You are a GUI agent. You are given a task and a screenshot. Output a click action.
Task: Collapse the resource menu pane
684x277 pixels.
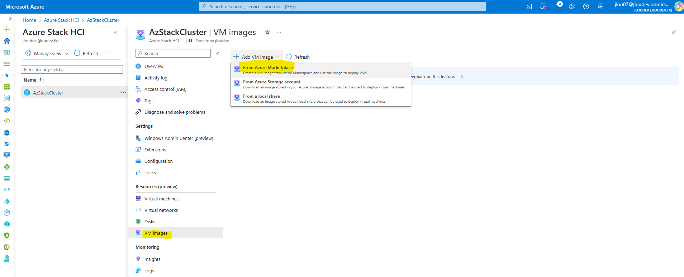point(218,53)
